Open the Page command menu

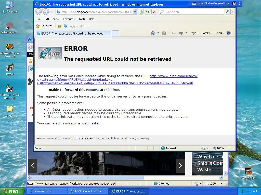pyautogui.click(x=194, y=33)
